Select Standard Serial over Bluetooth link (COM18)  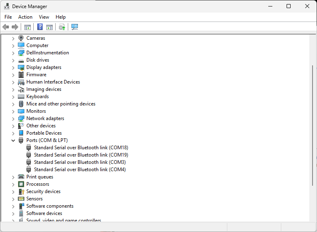(x=81, y=148)
